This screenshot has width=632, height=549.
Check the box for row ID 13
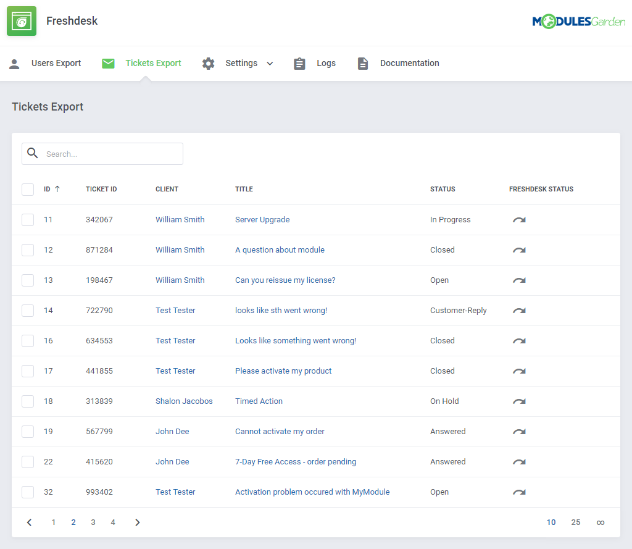pos(28,280)
